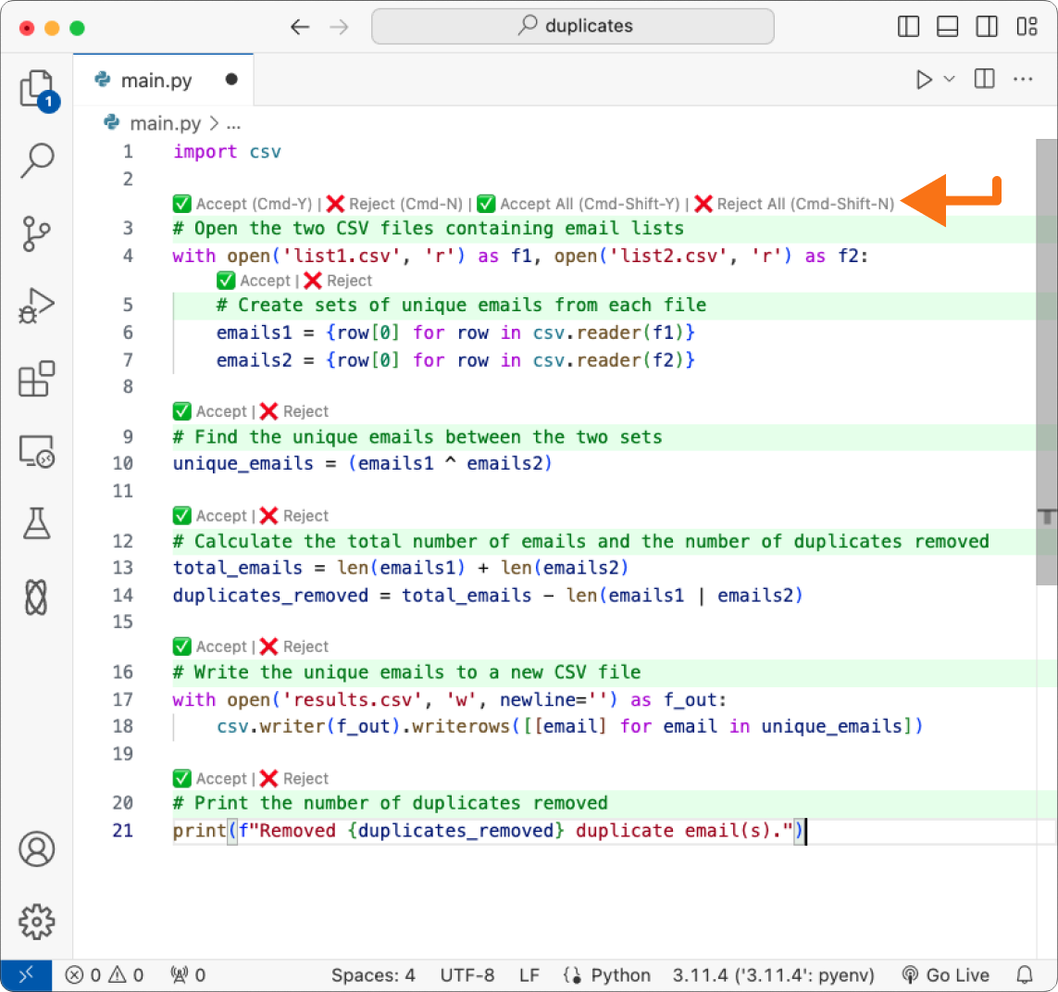The height and width of the screenshot is (992, 1058).
Task: Open the Remote Explorer view
Action: click(37, 452)
